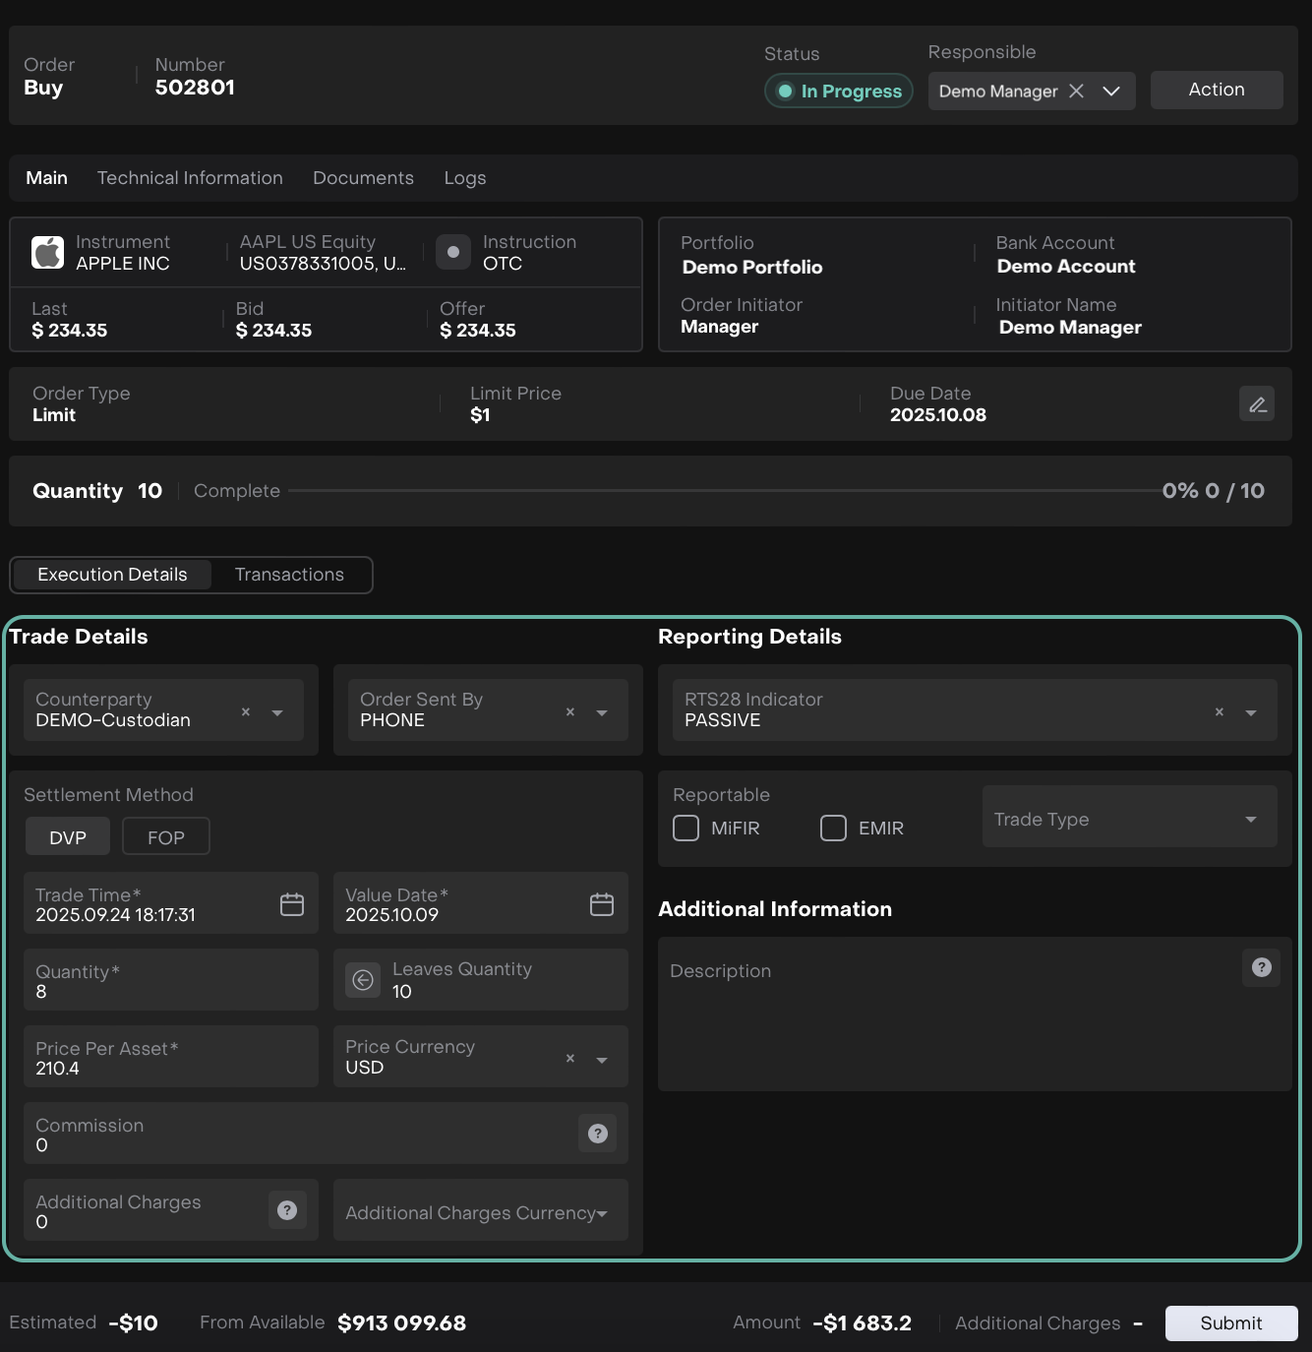This screenshot has width=1312, height=1352.
Task: Tick the EMIR reportable checkbox
Action: 833,829
